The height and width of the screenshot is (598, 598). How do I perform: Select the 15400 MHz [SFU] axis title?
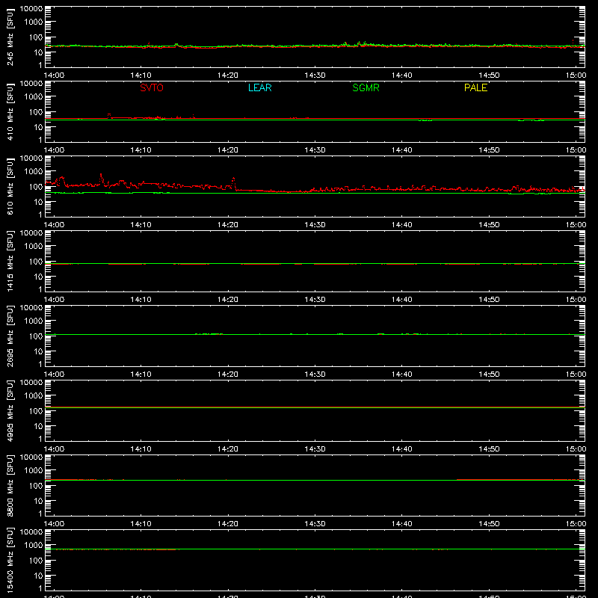(x=10, y=560)
